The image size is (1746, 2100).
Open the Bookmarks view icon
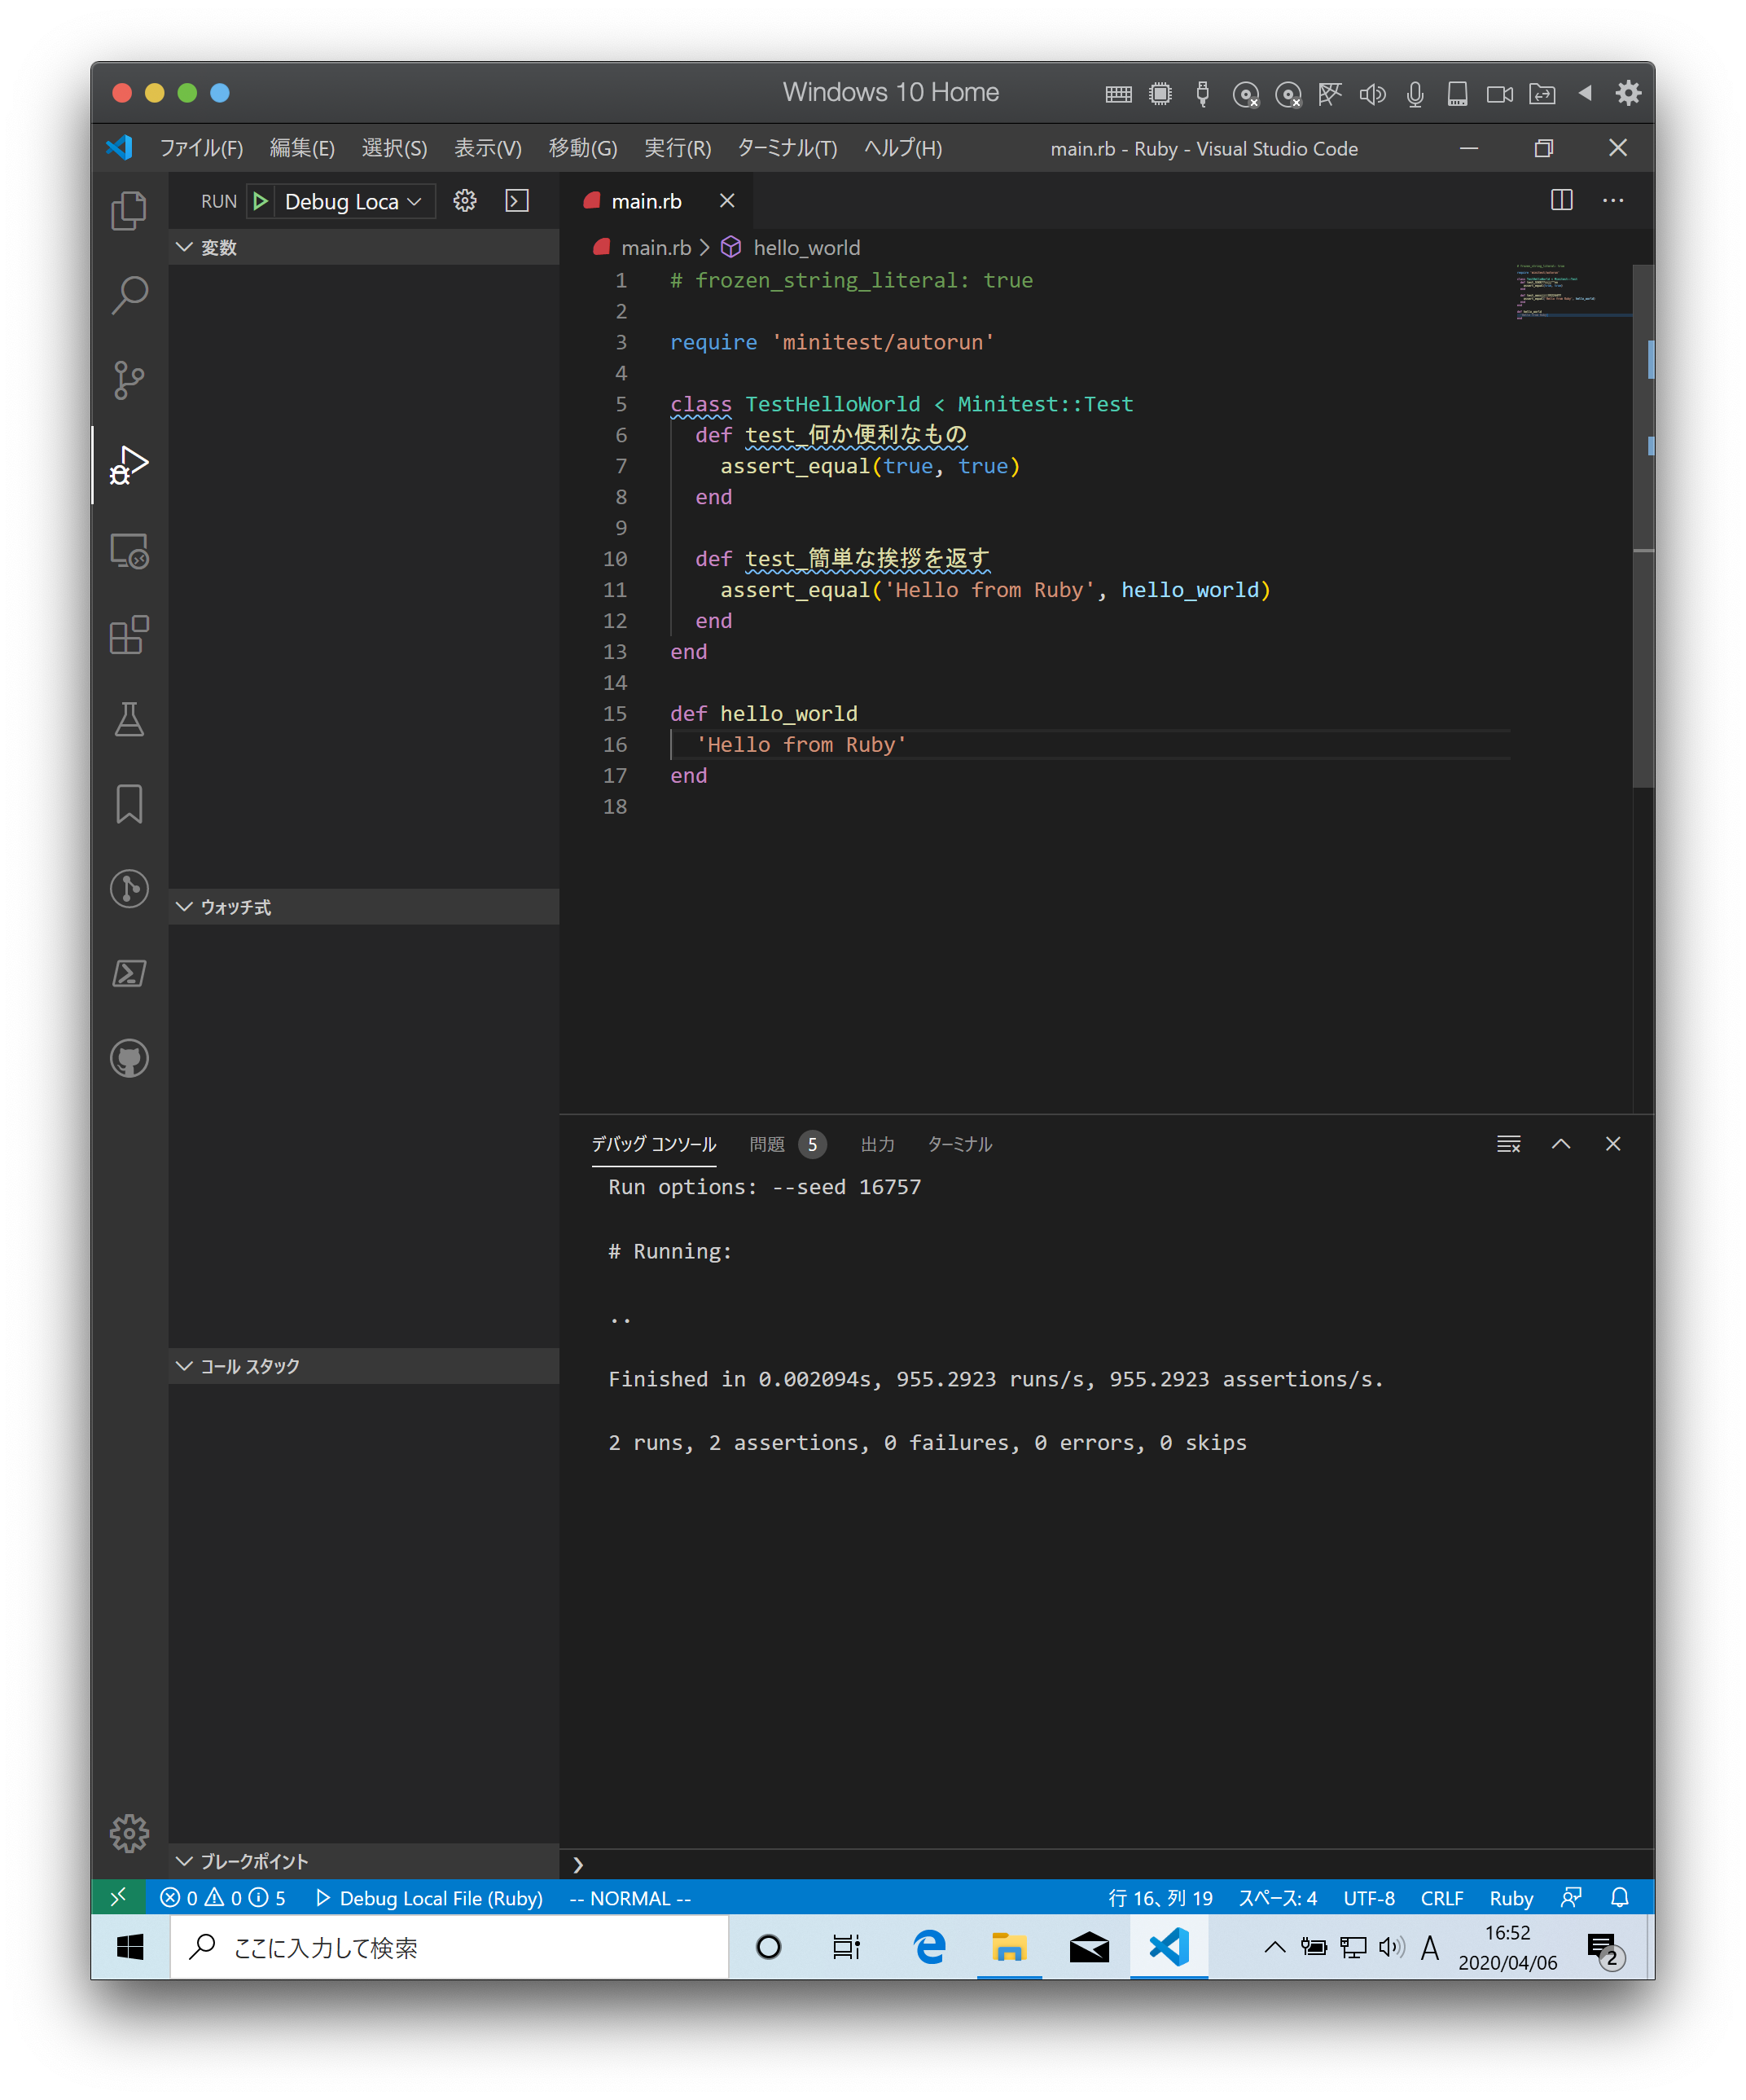[x=129, y=804]
